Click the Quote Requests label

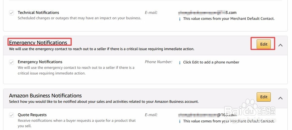pyautogui.click(x=32, y=115)
